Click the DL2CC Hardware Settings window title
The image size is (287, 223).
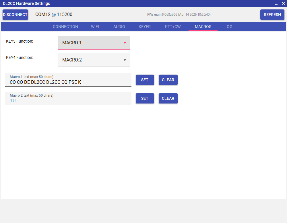pos(26,3)
